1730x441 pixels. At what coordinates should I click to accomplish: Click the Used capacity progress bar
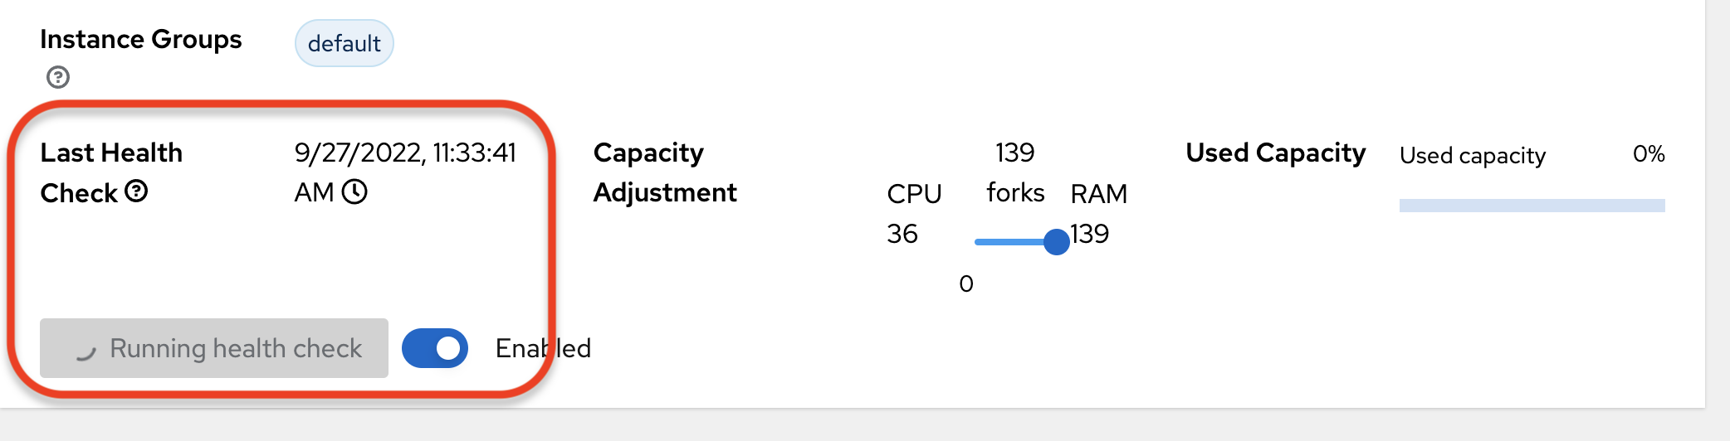coord(1532,206)
